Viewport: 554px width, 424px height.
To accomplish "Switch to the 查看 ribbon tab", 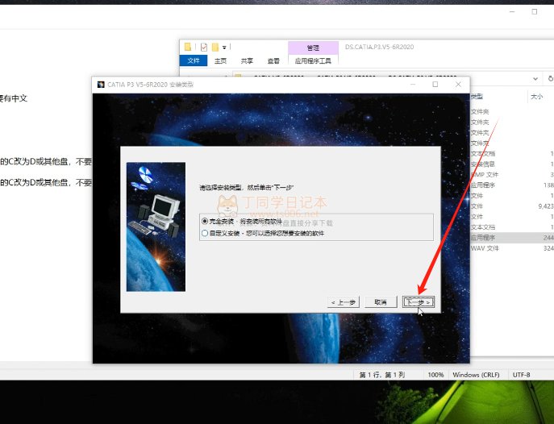I will pyautogui.click(x=273, y=60).
